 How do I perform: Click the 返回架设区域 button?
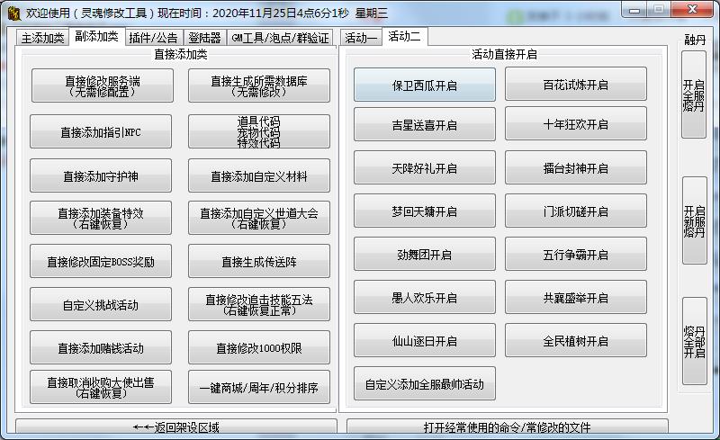pyautogui.click(x=175, y=427)
